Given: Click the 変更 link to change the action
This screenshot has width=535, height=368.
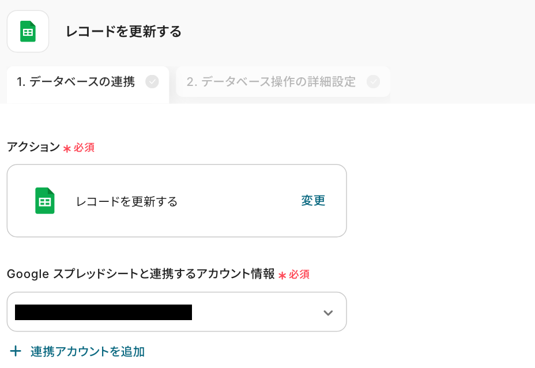Looking at the screenshot, I should (313, 201).
